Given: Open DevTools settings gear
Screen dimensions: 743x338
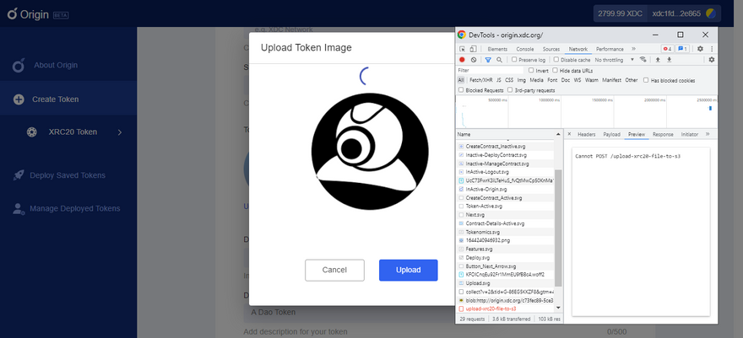Looking at the screenshot, I should pyautogui.click(x=700, y=50).
